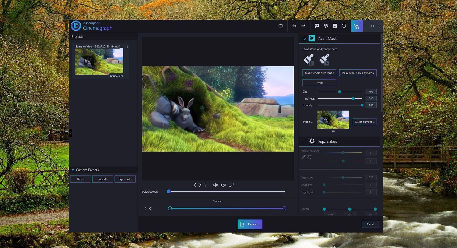457x248 pixels.
Task: Adjust the Opacity slider
Action: point(340,105)
